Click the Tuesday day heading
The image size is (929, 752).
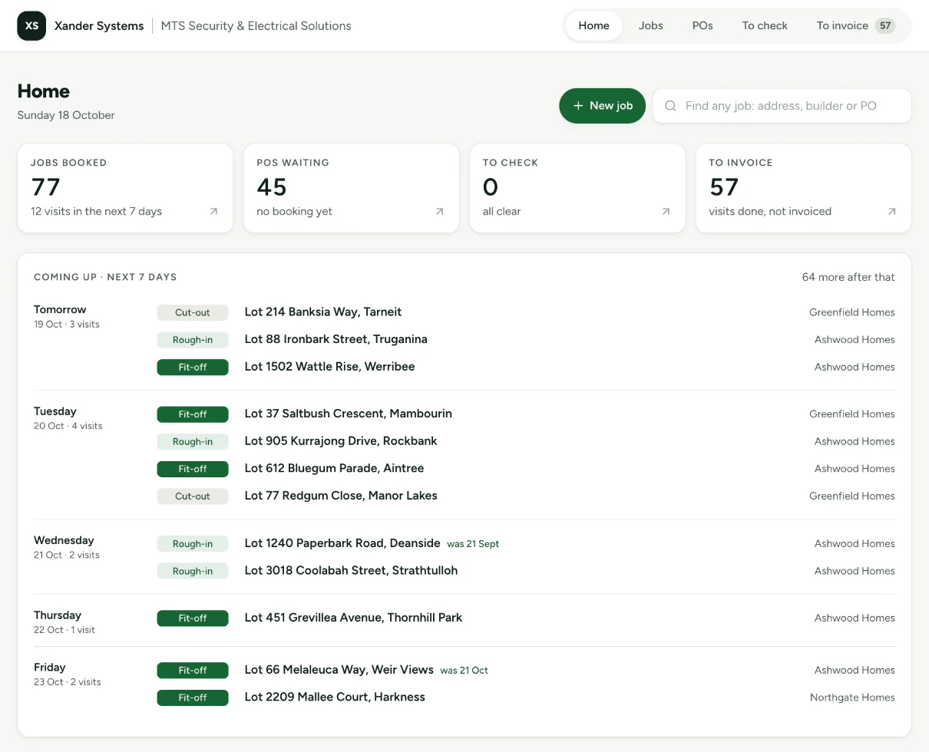pyautogui.click(x=55, y=411)
